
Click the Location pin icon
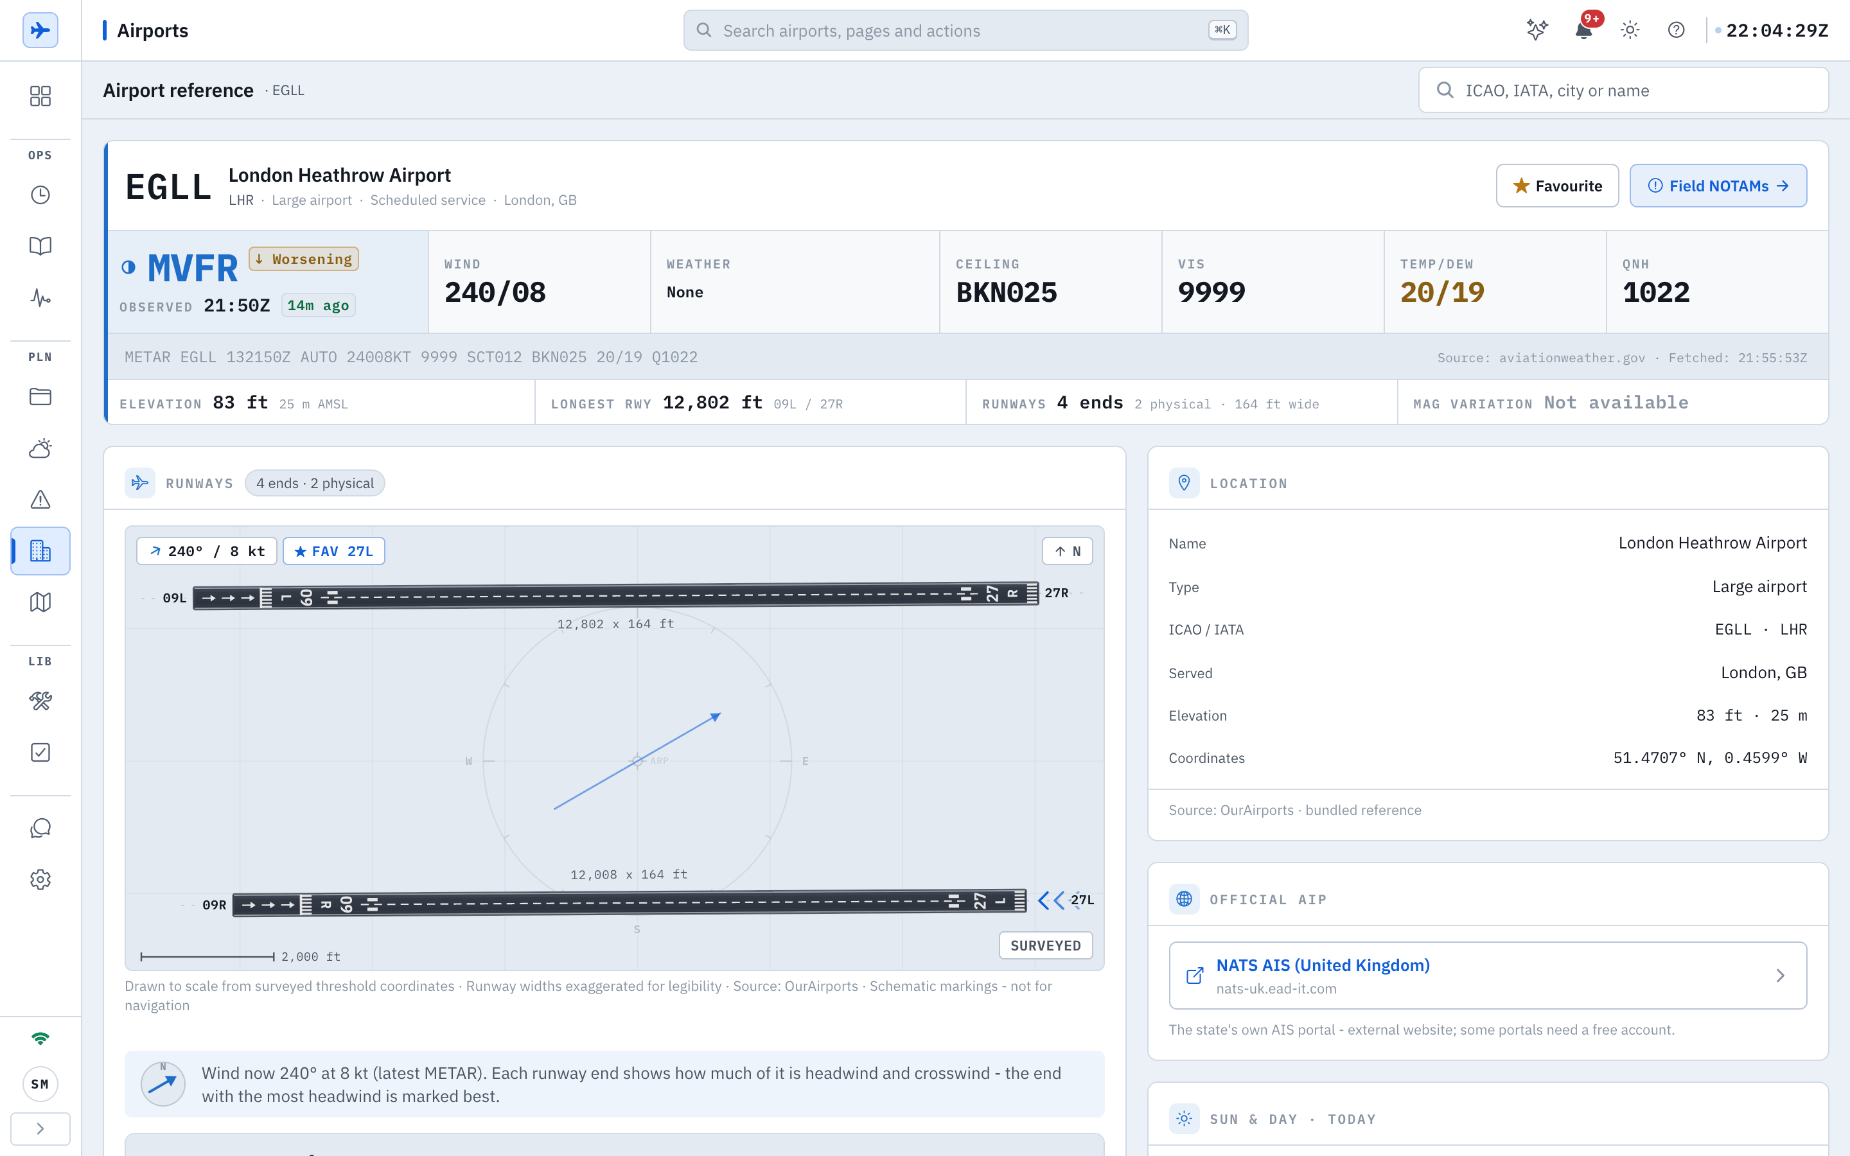(1184, 483)
